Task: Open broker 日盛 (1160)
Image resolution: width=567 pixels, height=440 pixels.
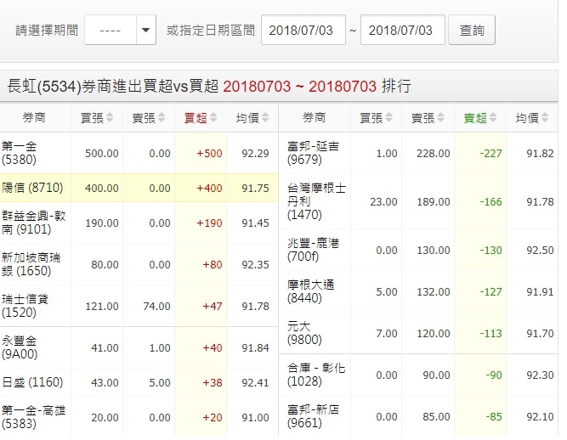Action: [32, 382]
